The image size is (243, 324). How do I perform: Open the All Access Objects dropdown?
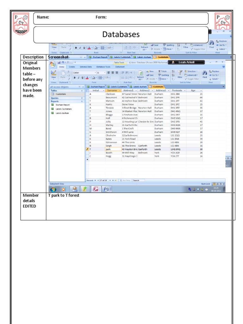79,87
